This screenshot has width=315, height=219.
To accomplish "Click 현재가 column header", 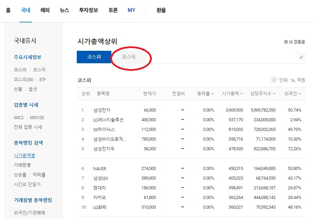I will [149, 94].
